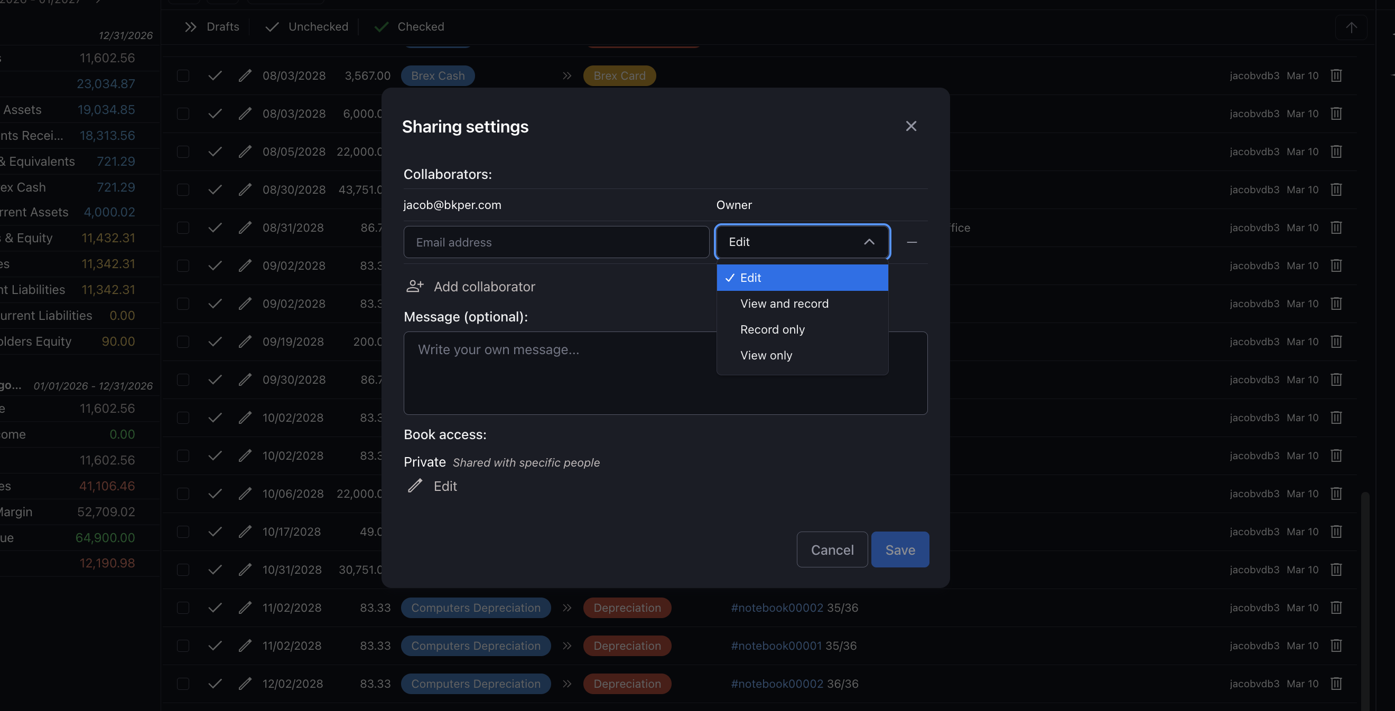Tick the checkbox for 10/17/2028 row
The image size is (1395, 711).
[x=183, y=532]
